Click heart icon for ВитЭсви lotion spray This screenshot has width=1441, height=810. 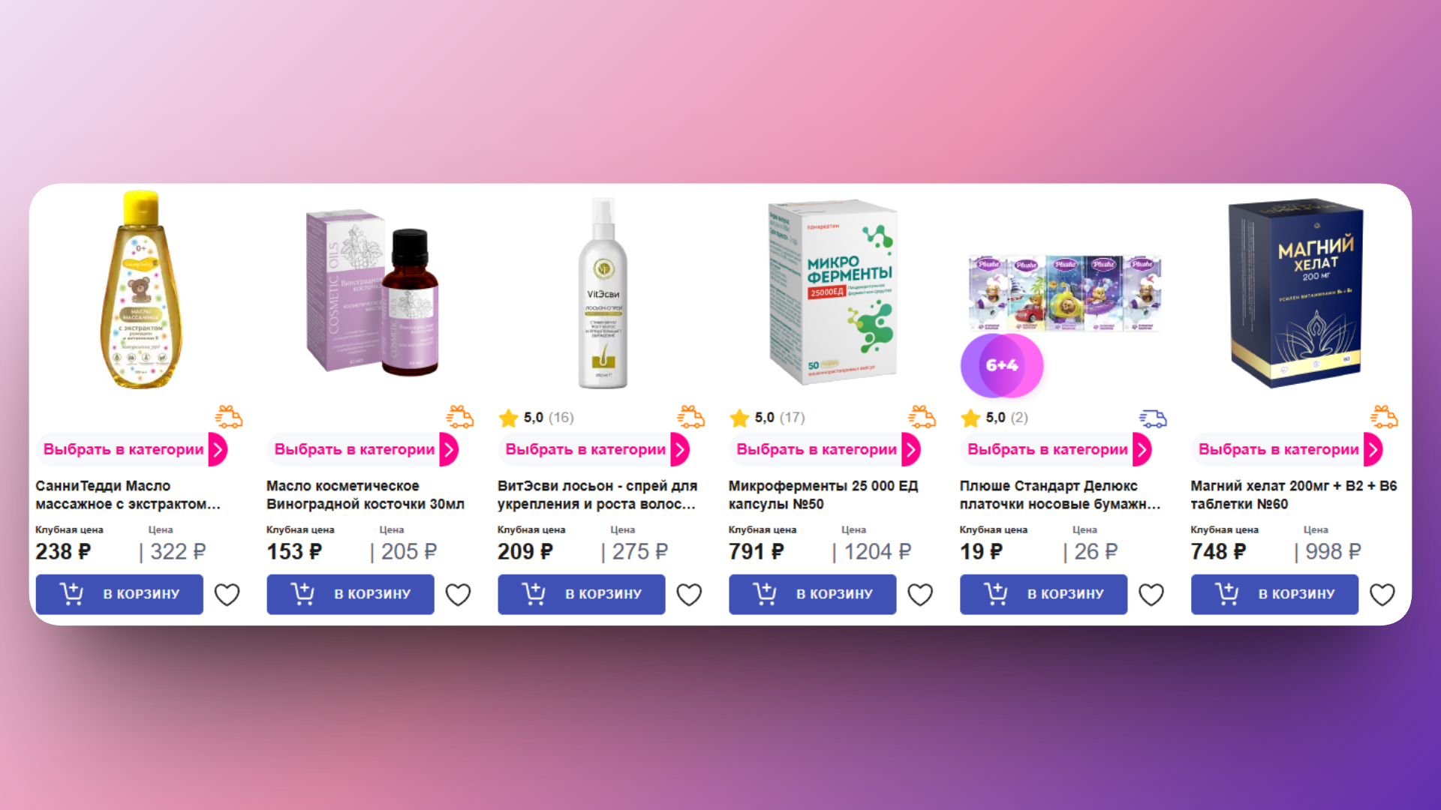689,595
